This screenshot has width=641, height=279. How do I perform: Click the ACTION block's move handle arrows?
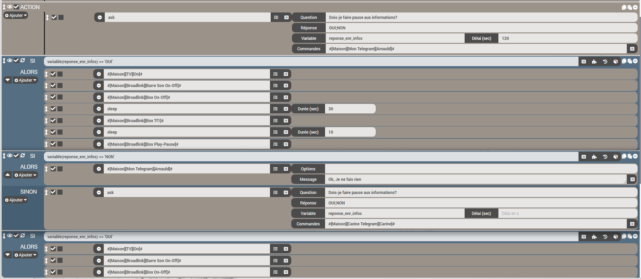pyautogui.click(x=4, y=7)
